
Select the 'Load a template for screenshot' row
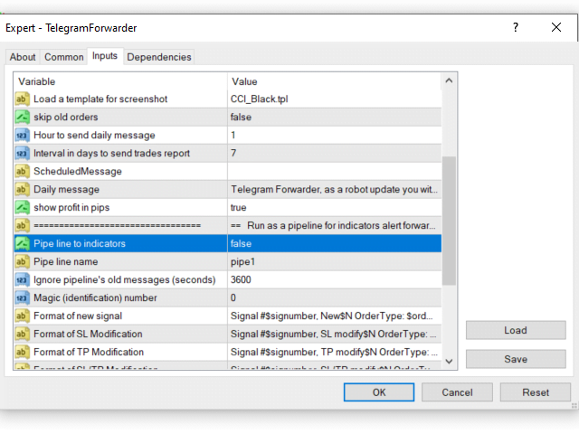[x=227, y=99]
